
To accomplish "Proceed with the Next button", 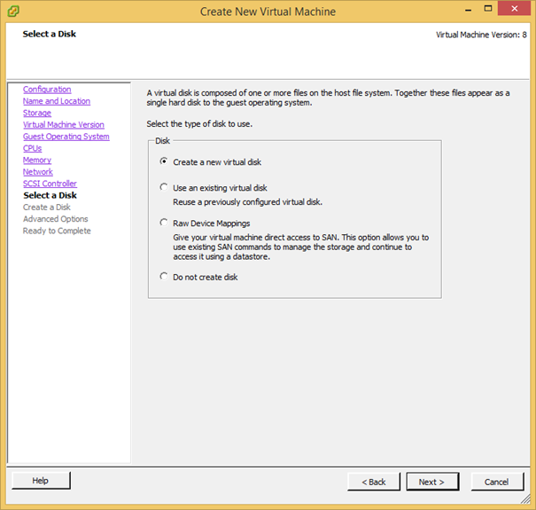I will [x=432, y=482].
